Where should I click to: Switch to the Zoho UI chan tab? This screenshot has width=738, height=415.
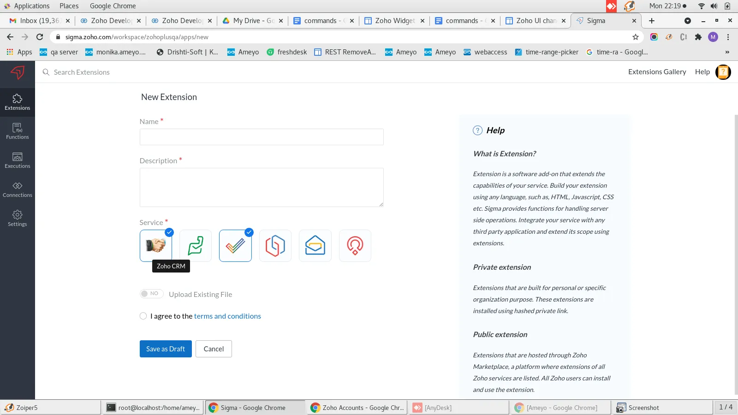[536, 21]
